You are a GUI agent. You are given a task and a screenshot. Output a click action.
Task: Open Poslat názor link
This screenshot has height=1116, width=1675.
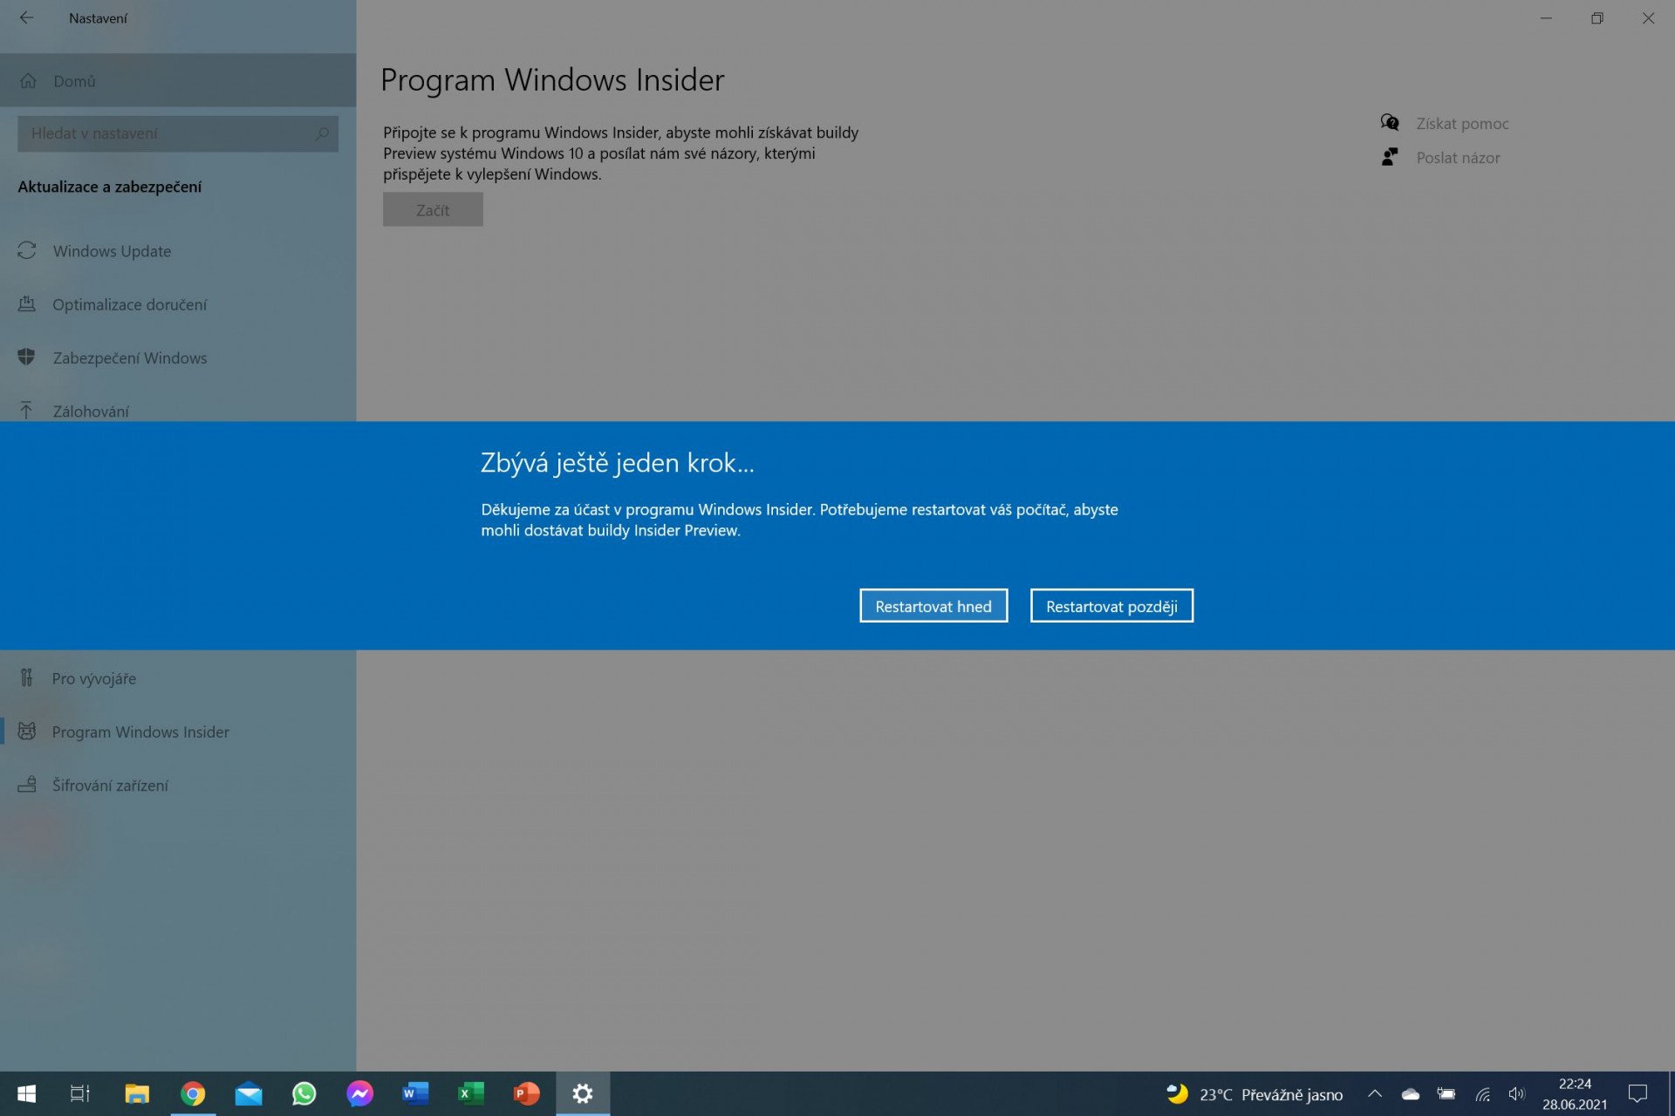(1458, 158)
